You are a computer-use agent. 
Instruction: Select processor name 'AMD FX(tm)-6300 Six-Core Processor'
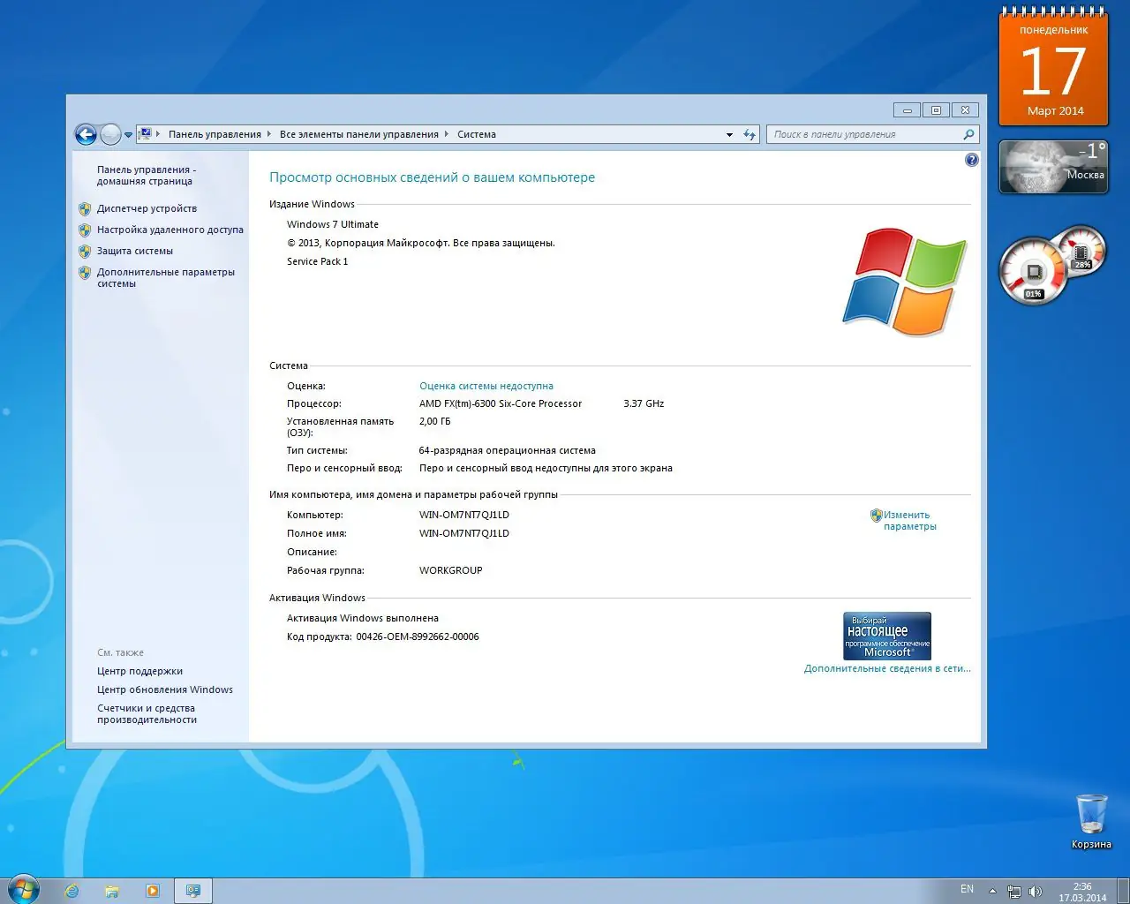click(501, 403)
